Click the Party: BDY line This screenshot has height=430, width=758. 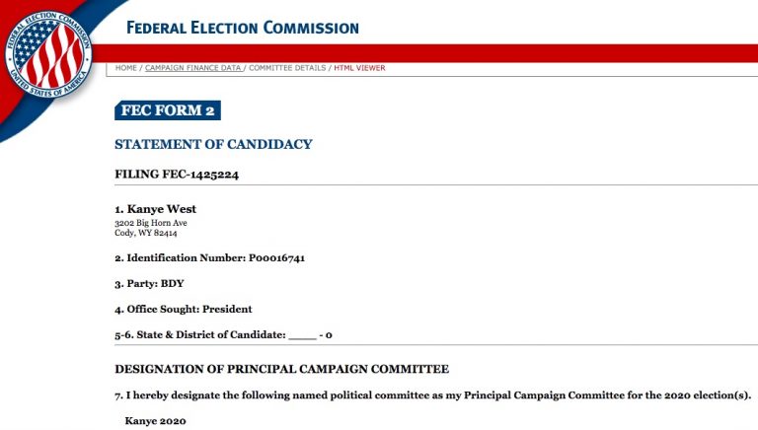pyautogui.click(x=149, y=283)
